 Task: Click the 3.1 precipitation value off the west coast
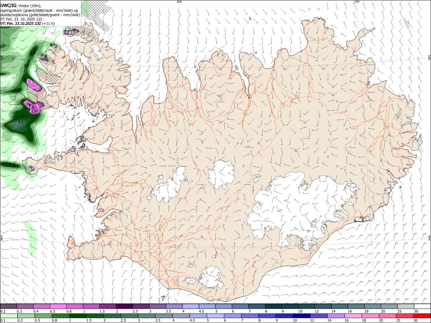(21, 122)
